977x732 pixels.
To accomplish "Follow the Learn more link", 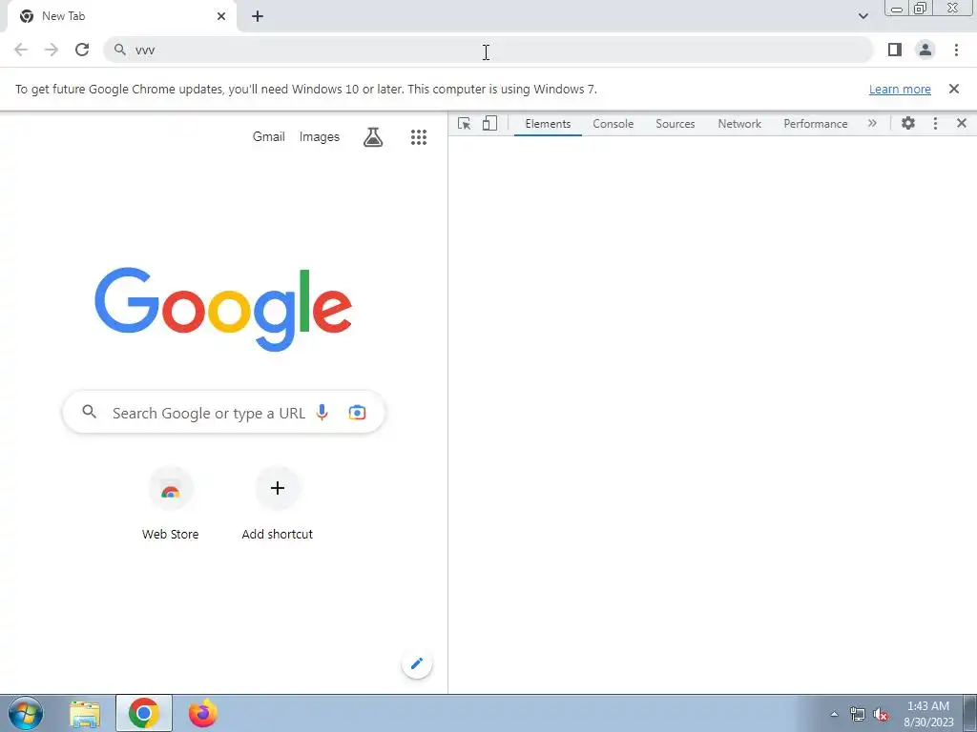I will 900,89.
